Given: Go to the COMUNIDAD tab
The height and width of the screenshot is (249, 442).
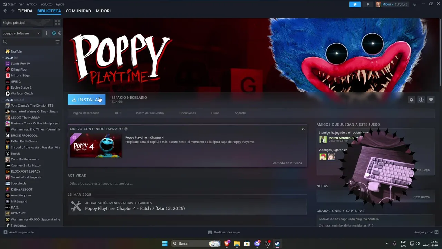Looking at the screenshot, I should [x=78, y=11].
